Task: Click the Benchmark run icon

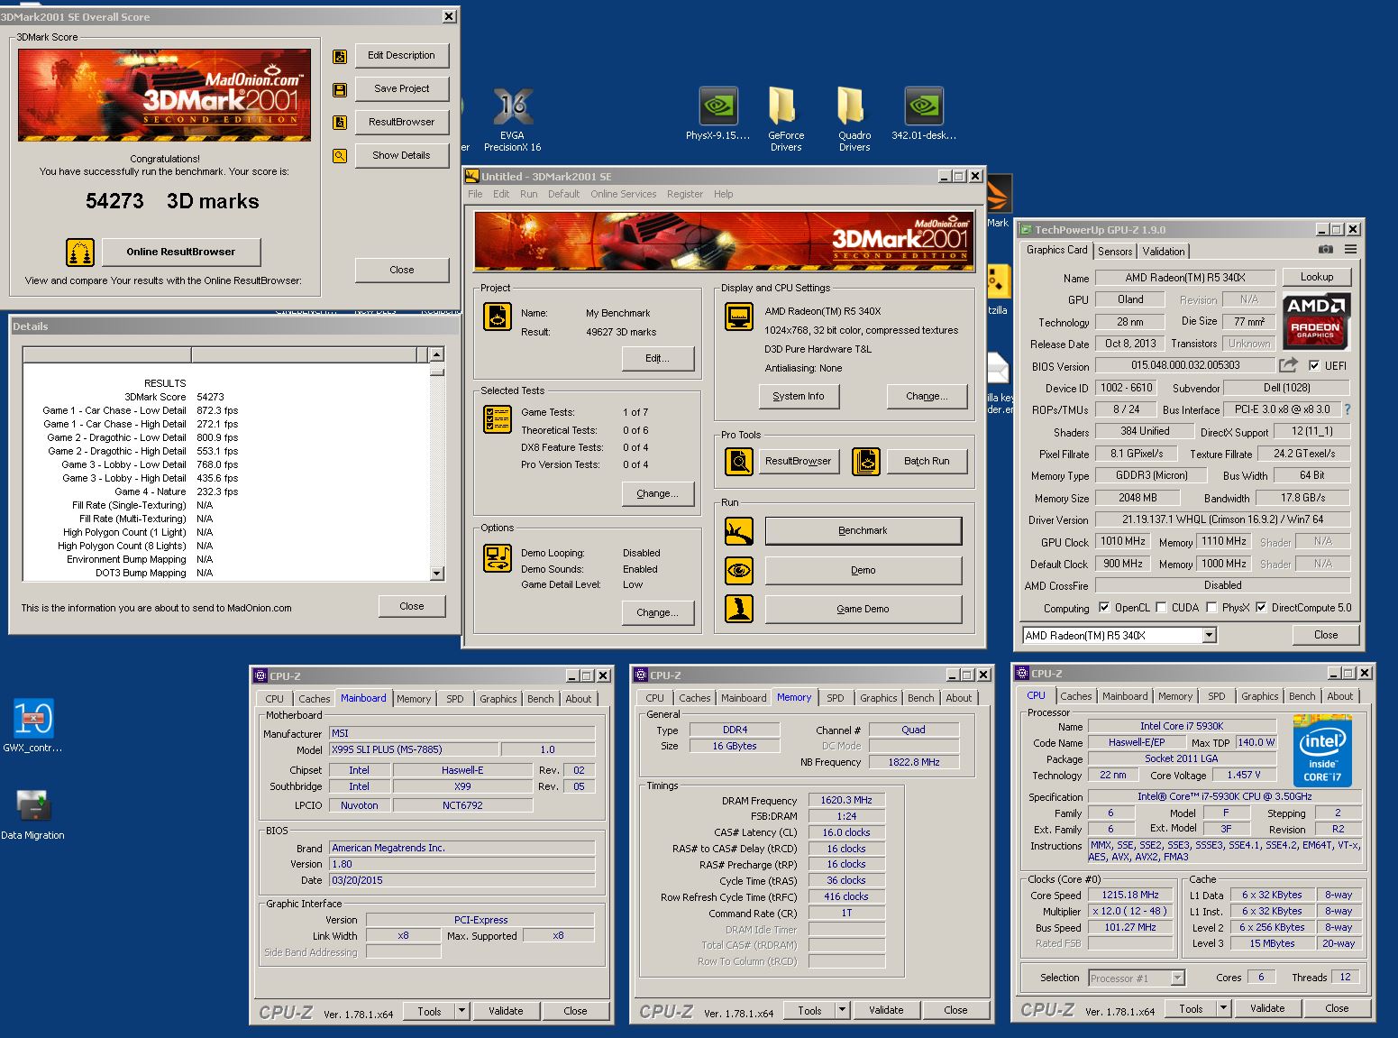Action: tap(739, 531)
